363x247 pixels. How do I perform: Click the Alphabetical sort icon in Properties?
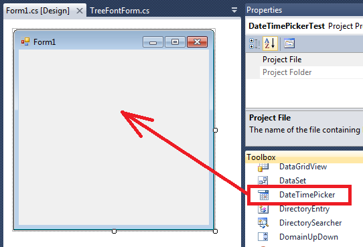(x=270, y=44)
